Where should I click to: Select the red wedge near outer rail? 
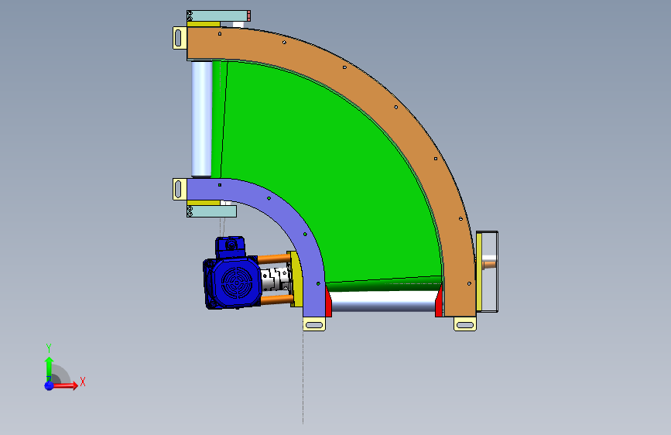click(439, 302)
